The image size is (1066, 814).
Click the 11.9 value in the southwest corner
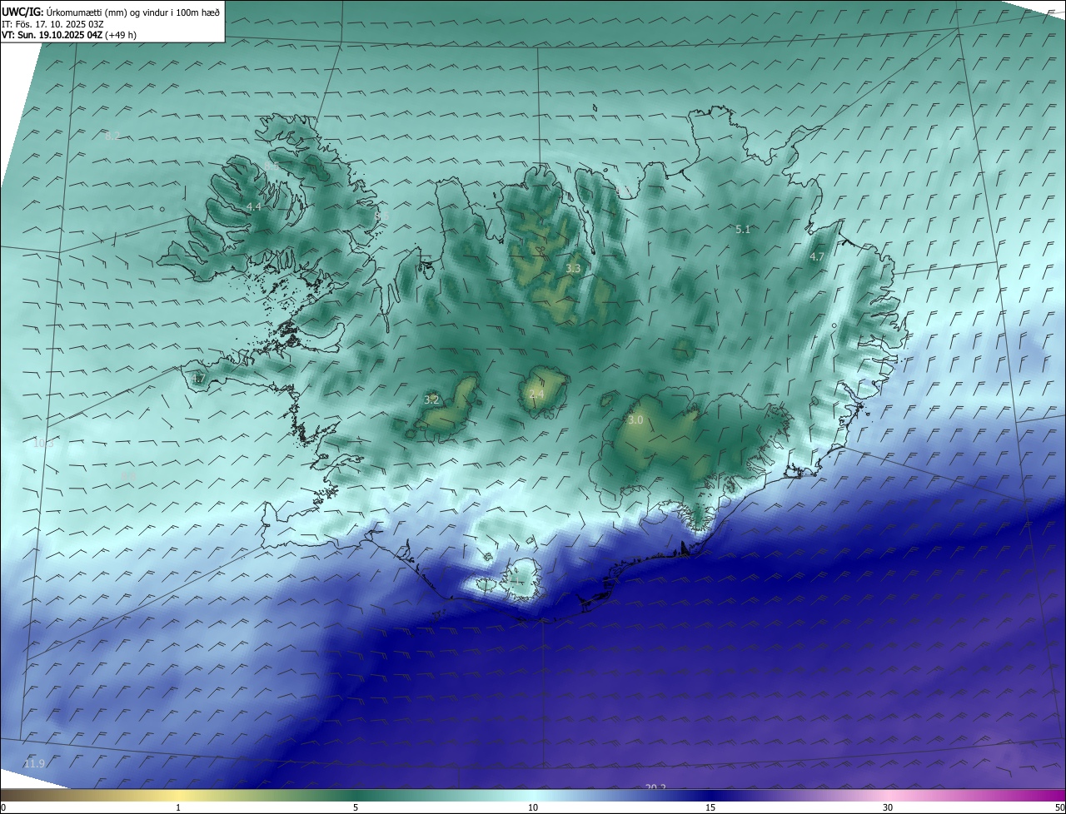(x=34, y=764)
